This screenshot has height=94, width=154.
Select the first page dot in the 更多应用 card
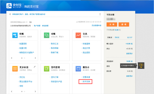[x=22, y=91]
